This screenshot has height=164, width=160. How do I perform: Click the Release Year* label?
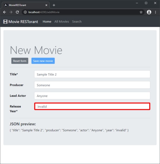click(x=15, y=109)
